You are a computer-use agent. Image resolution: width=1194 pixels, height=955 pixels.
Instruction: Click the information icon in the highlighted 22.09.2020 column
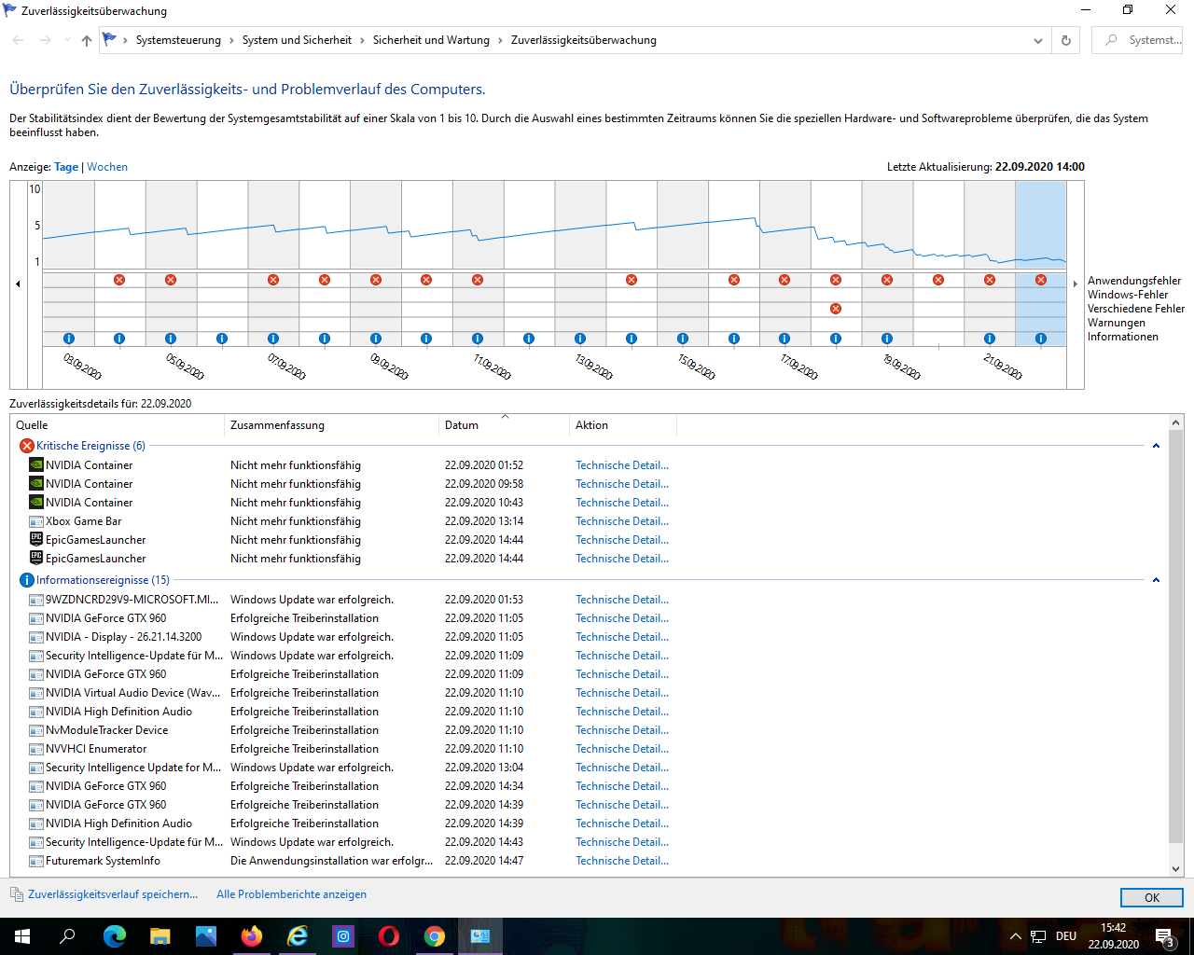point(1041,339)
